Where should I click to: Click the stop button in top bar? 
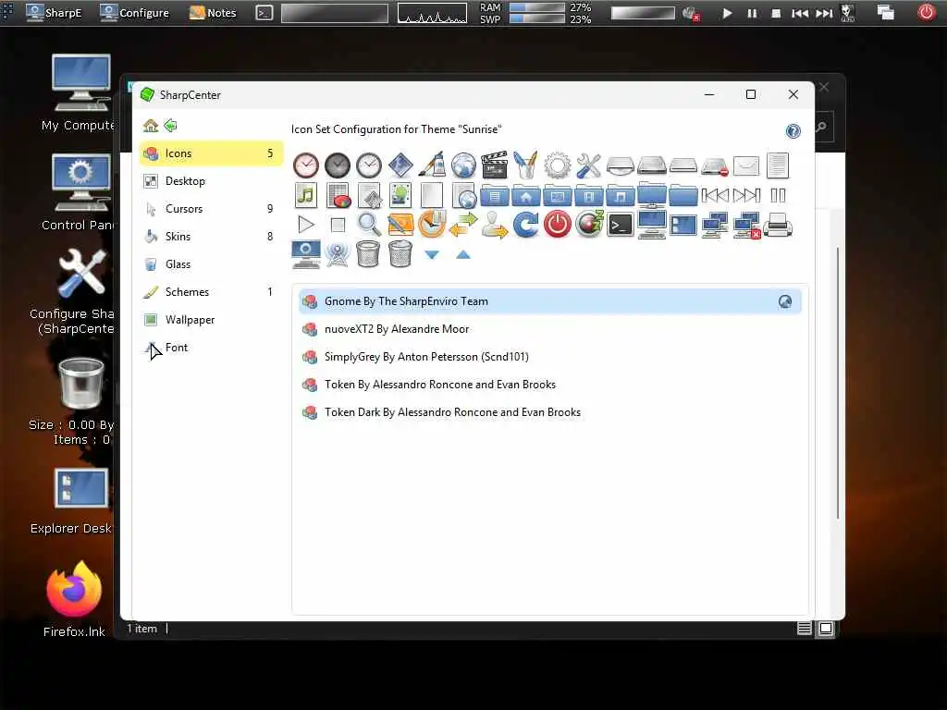[776, 13]
